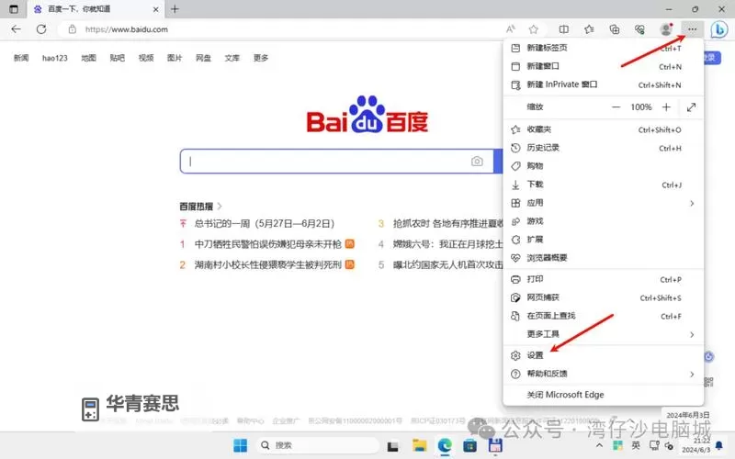Add this page to favorites star
This screenshot has height=459, width=735.
[534, 29]
